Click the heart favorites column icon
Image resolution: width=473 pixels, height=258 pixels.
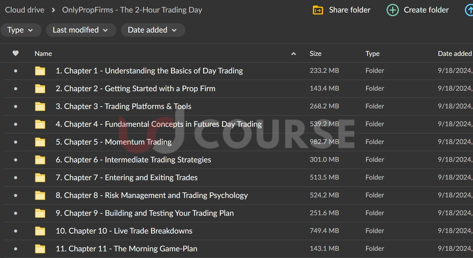pyautogui.click(x=16, y=53)
